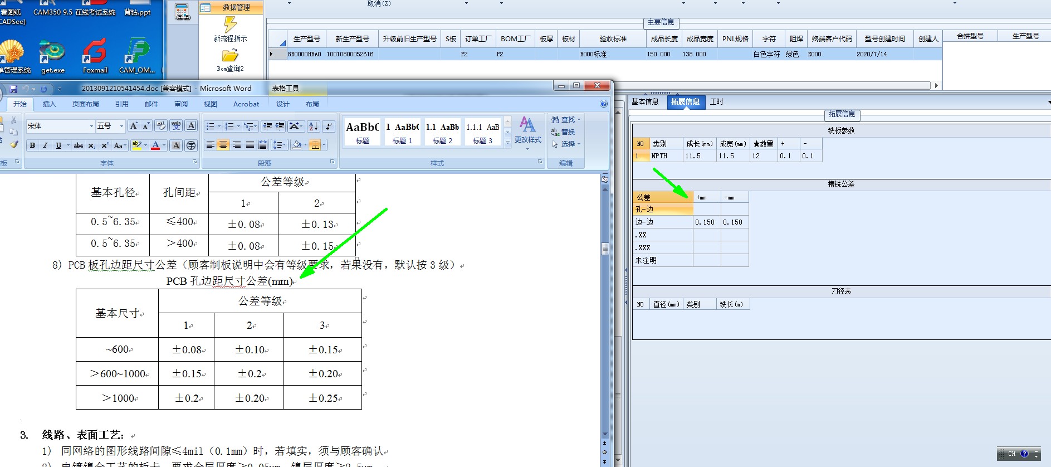Sort text with A-Z icon
This screenshot has width=1051, height=467.
pyautogui.click(x=314, y=127)
